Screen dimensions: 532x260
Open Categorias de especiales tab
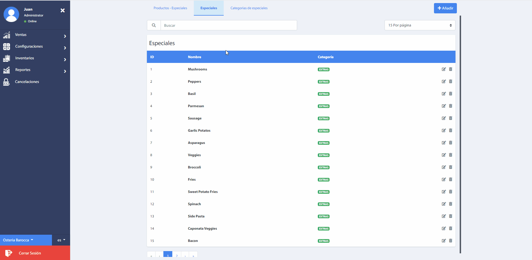pyautogui.click(x=249, y=8)
